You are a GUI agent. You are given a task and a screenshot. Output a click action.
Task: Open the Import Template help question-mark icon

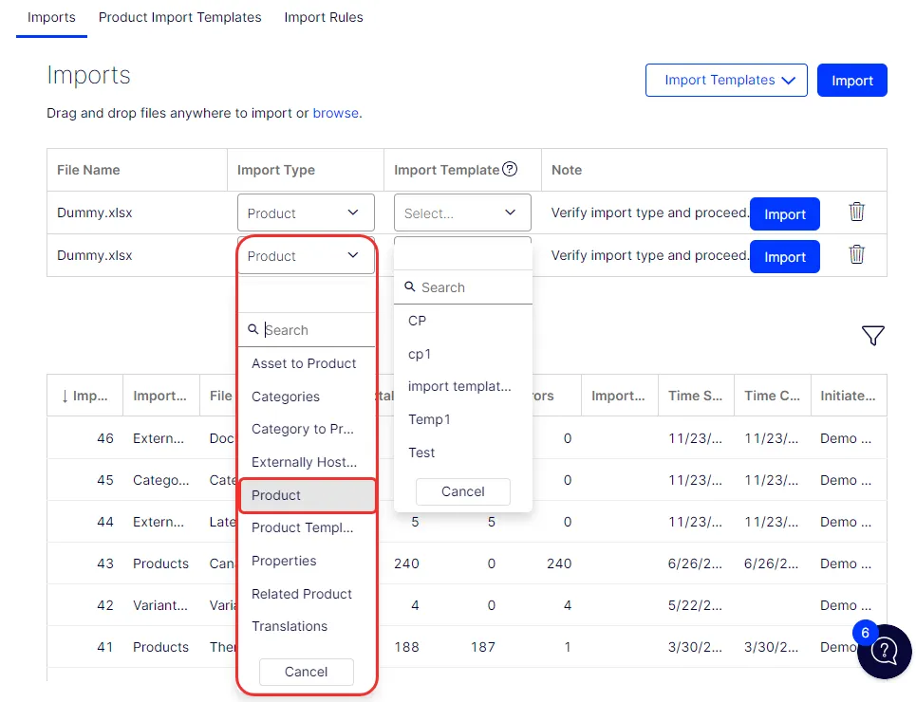(510, 169)
